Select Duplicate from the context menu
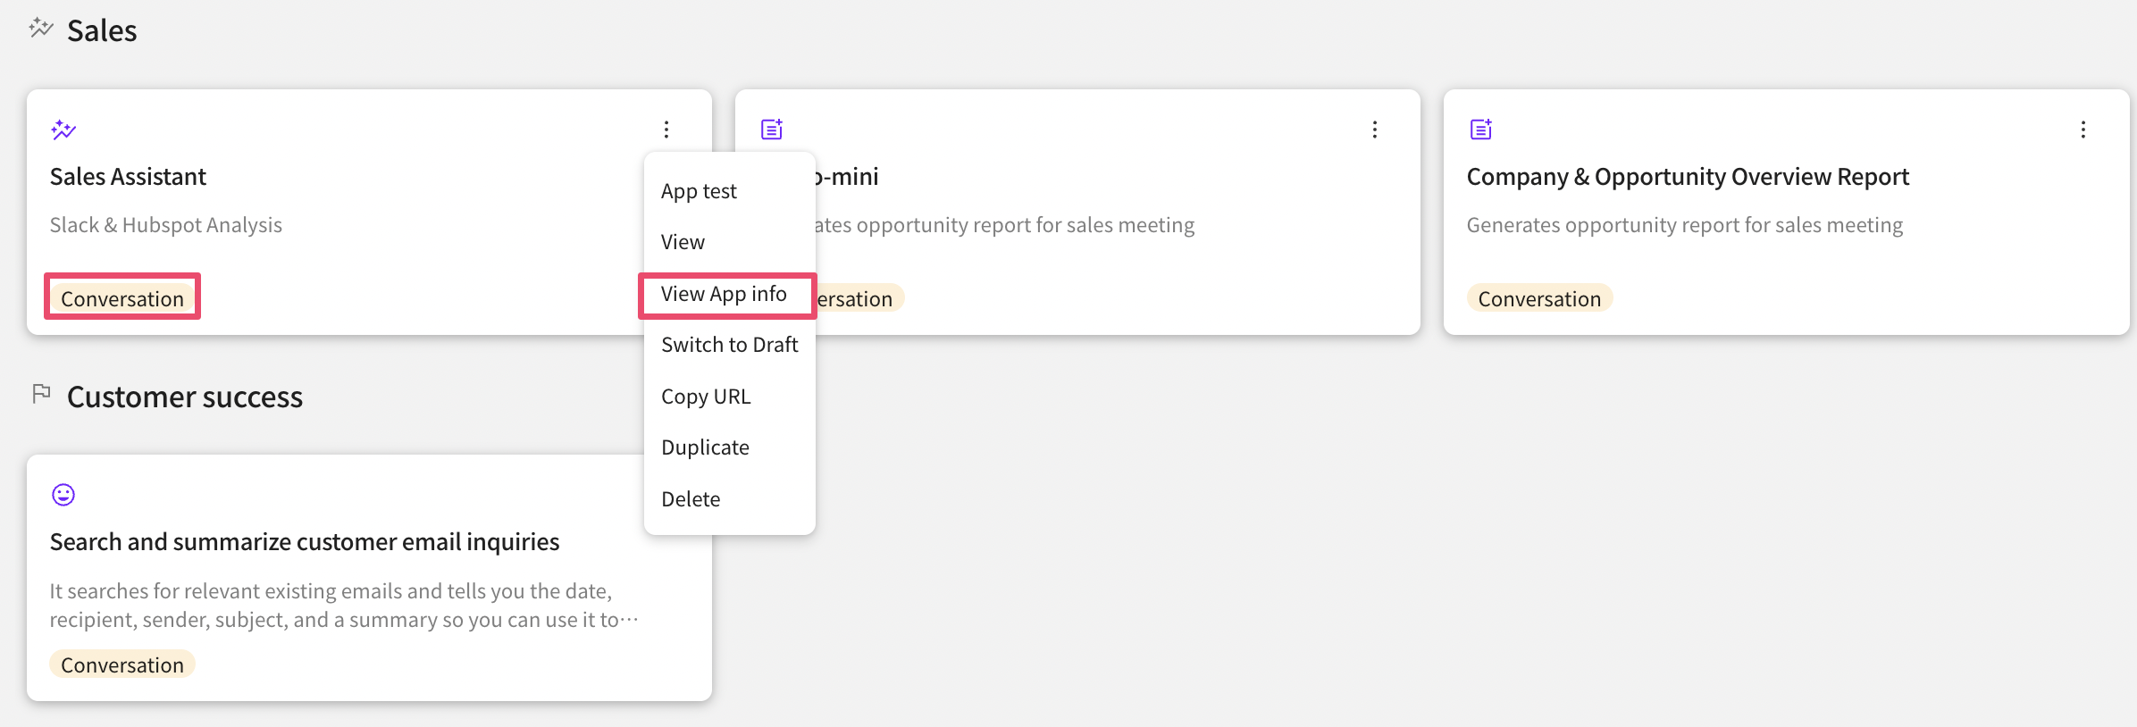This screenshot has width=2137, height=727. 705,447
